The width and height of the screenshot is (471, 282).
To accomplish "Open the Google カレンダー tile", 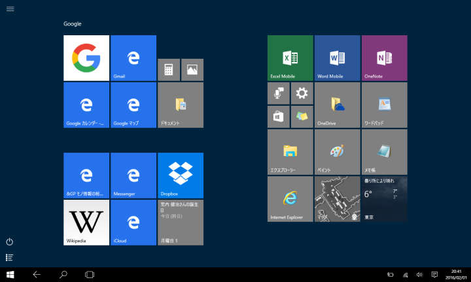I will [86, 105].
